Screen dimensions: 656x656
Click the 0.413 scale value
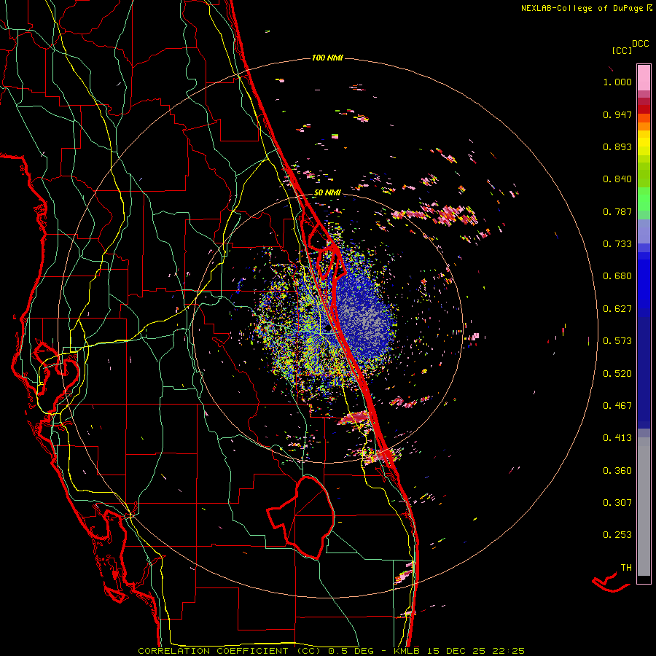pos(617,438)
